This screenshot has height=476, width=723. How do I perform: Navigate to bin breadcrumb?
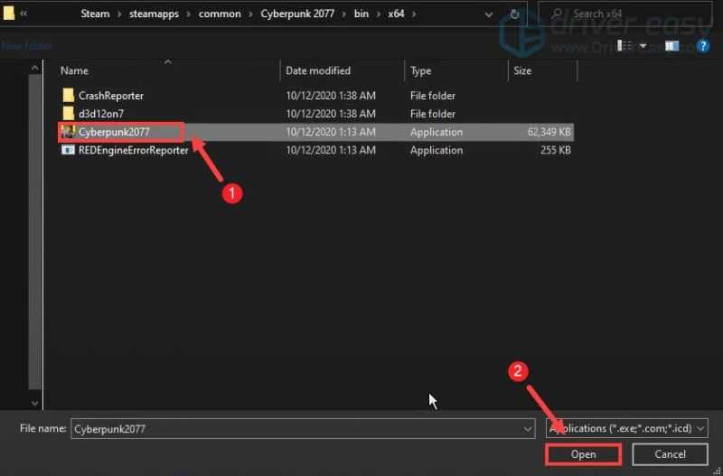(361, 14)
